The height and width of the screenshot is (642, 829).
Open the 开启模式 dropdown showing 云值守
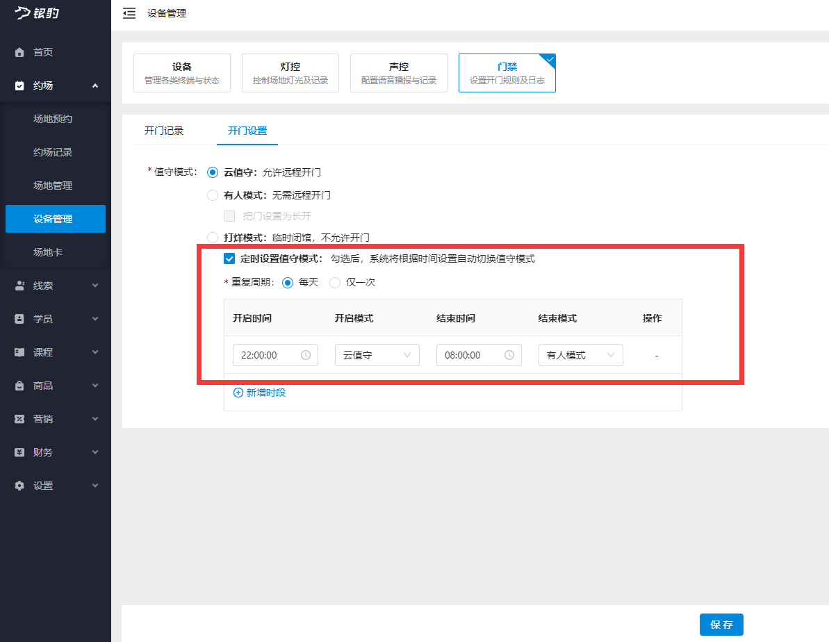pyautogui.click(x=377, y=355)
